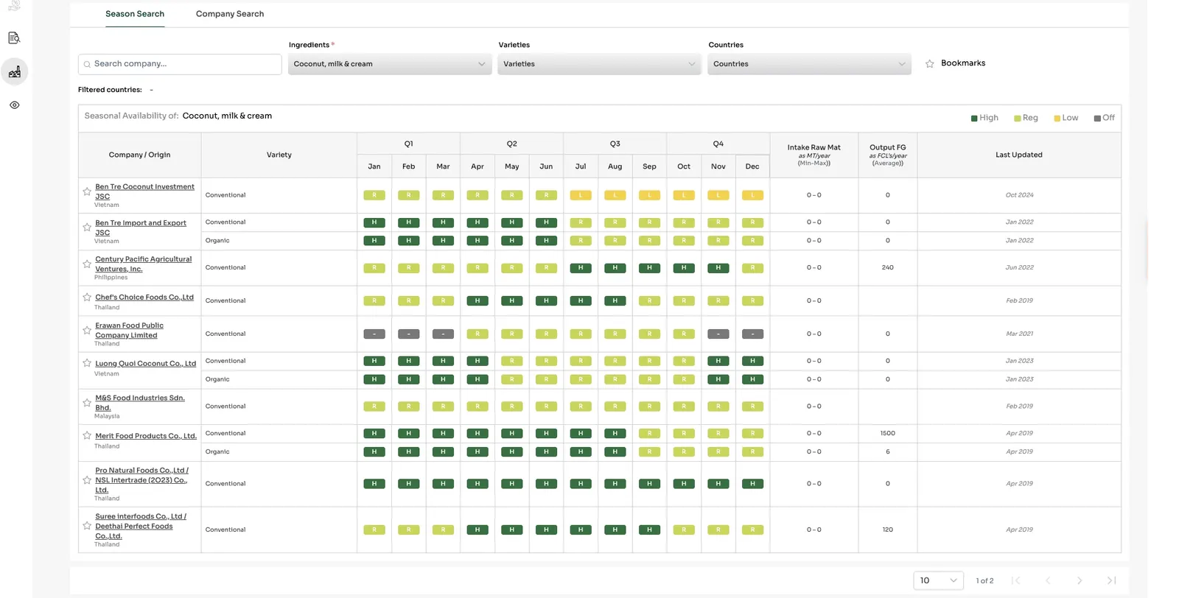
Task: Open the Countries dropdown
Action: (809, 64)
